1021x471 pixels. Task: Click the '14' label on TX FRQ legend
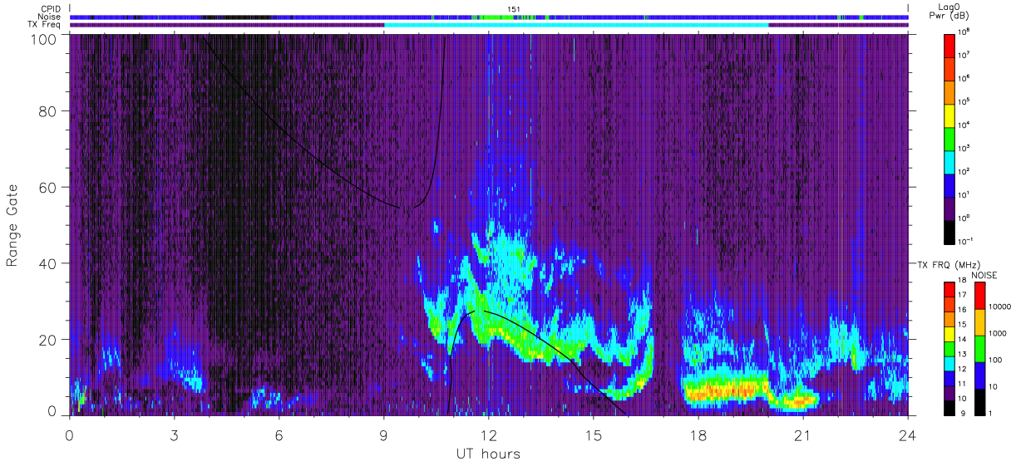962,339
